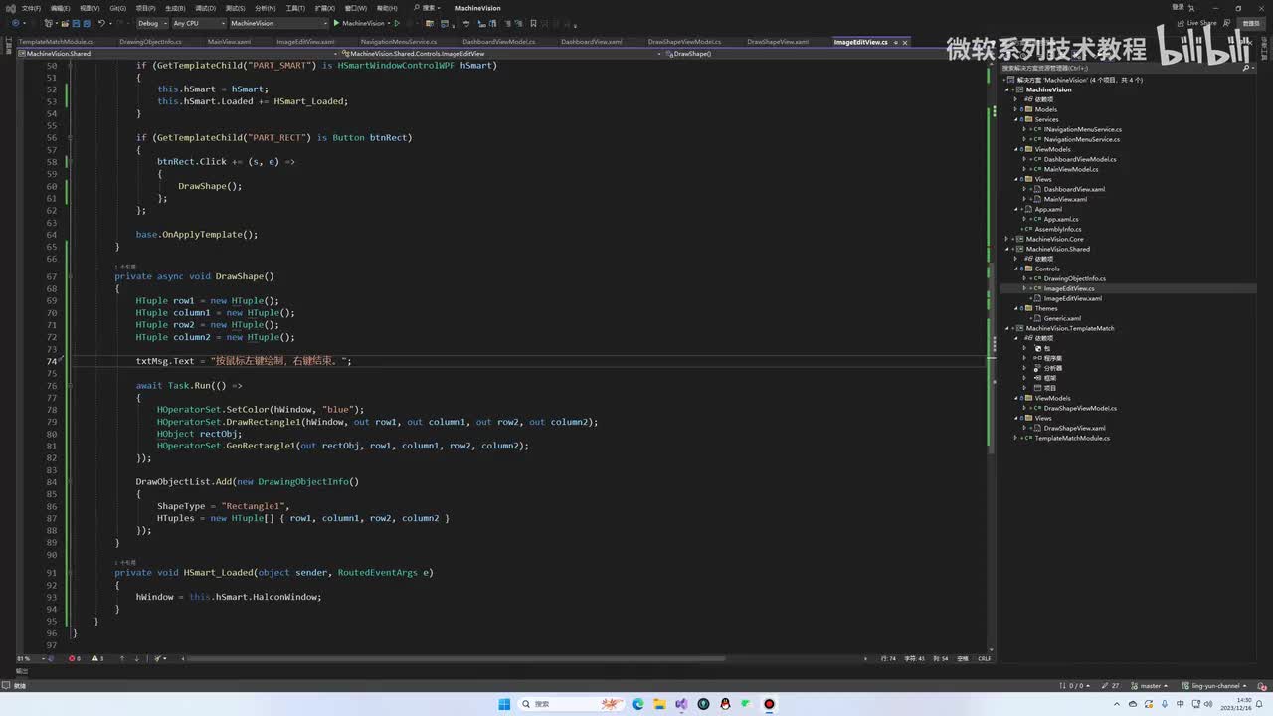Start debugging with the green MachineVision play button
Image resolution: width=1273 pixels, height=716 pixels.
[x=359, y=23]
